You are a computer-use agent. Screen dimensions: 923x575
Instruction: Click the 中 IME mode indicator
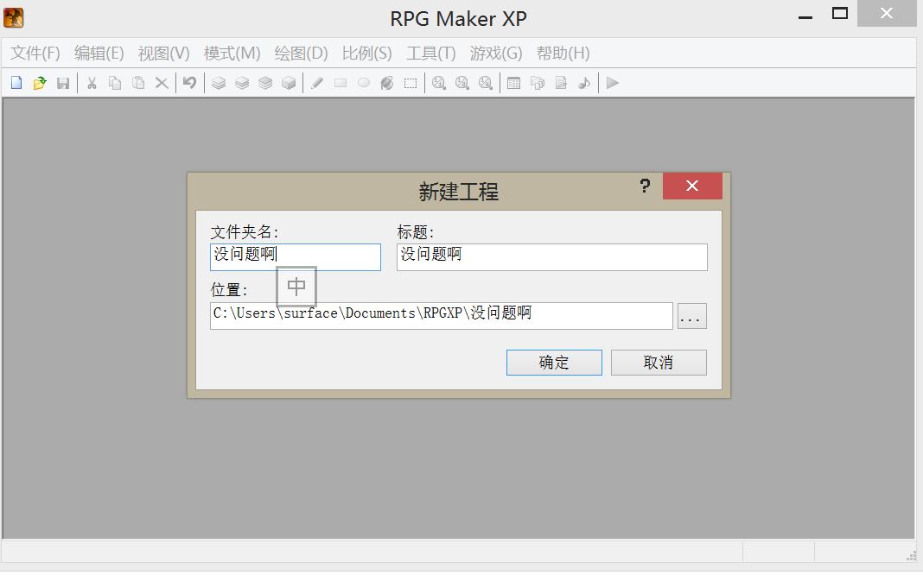(296, 287)
